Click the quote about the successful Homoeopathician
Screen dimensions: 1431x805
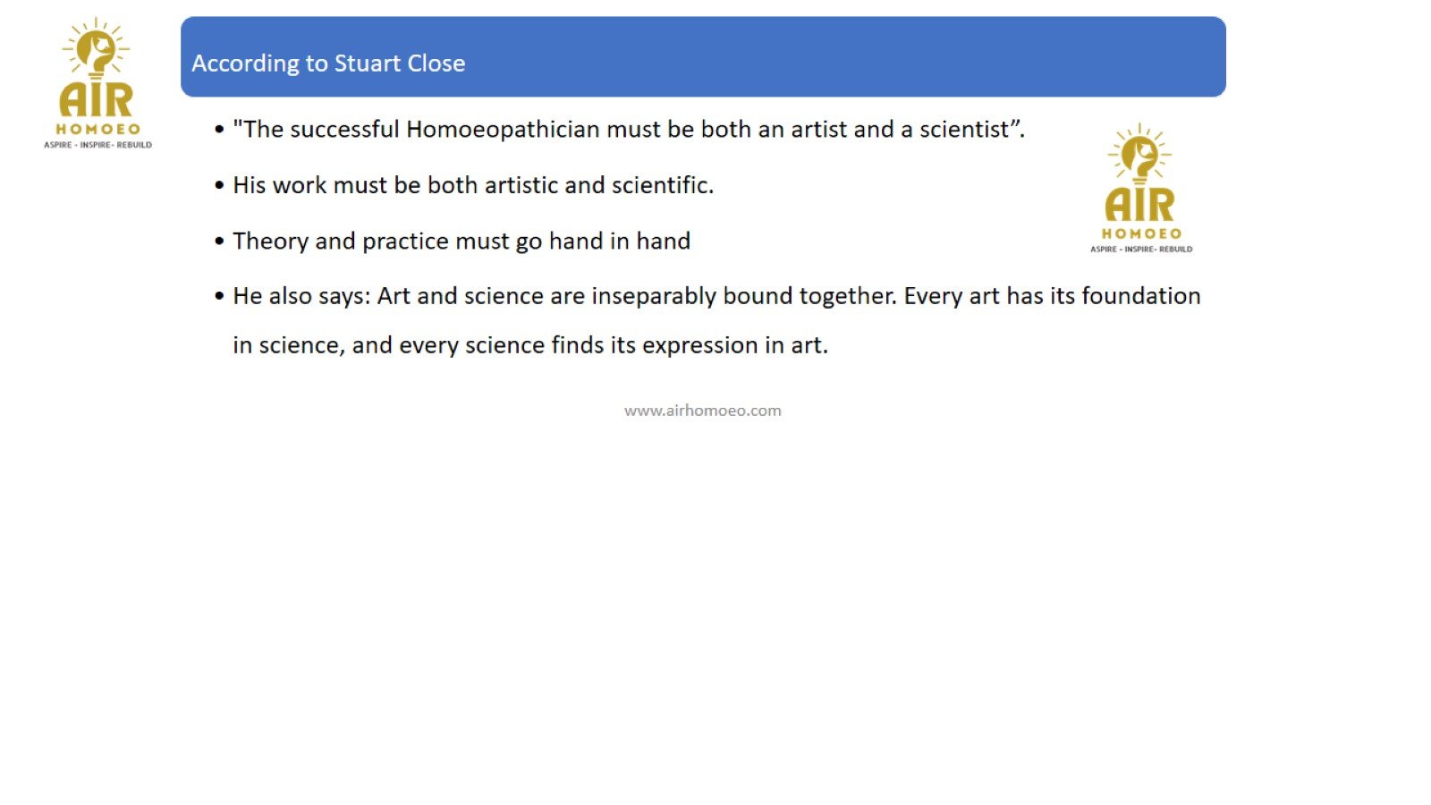(x=628, y=130)
